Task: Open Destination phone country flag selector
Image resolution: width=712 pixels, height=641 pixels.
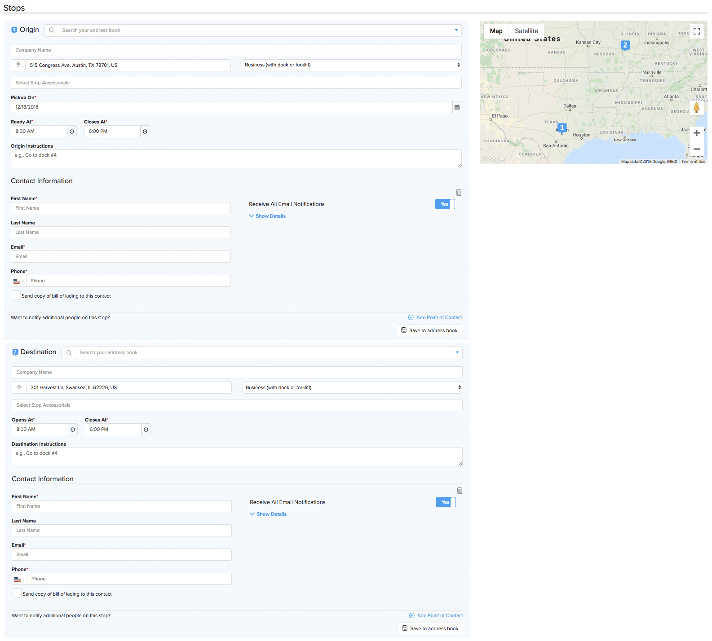Action: coord(19,579)
